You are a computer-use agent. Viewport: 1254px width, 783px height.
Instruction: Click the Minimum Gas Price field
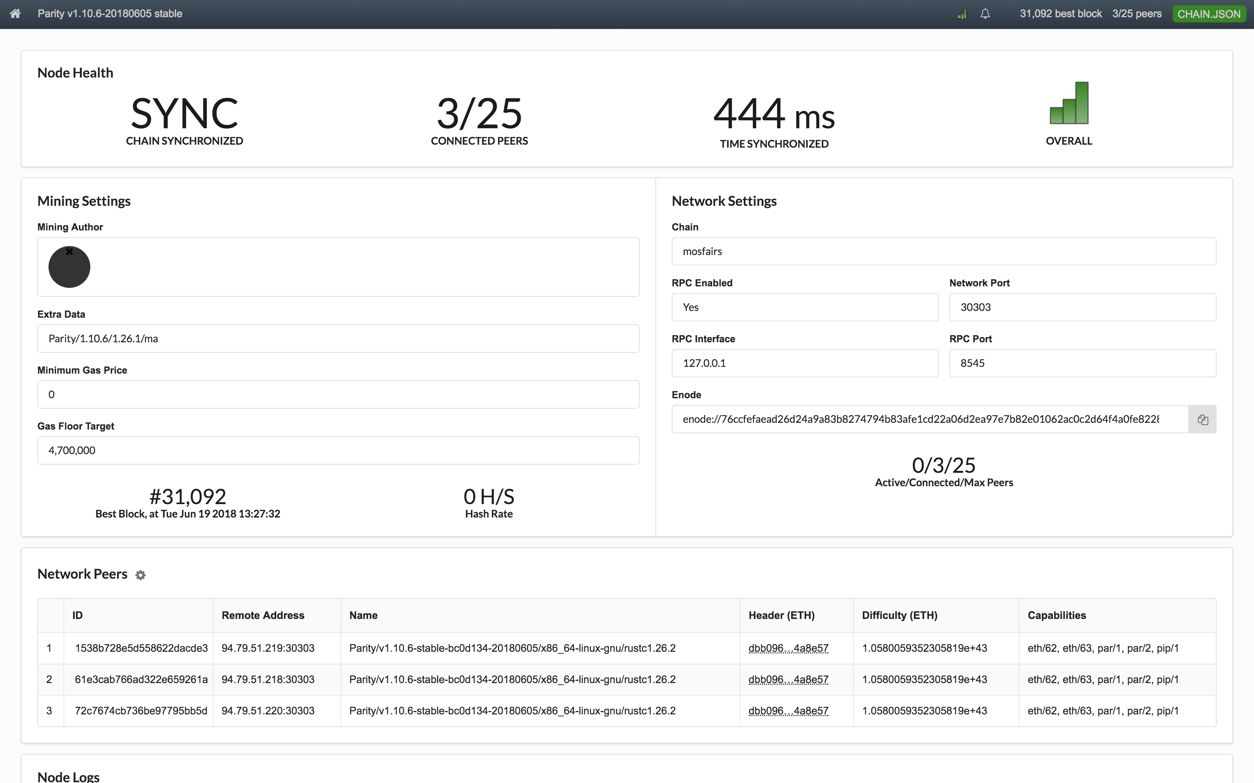click(x=338, y=394)
